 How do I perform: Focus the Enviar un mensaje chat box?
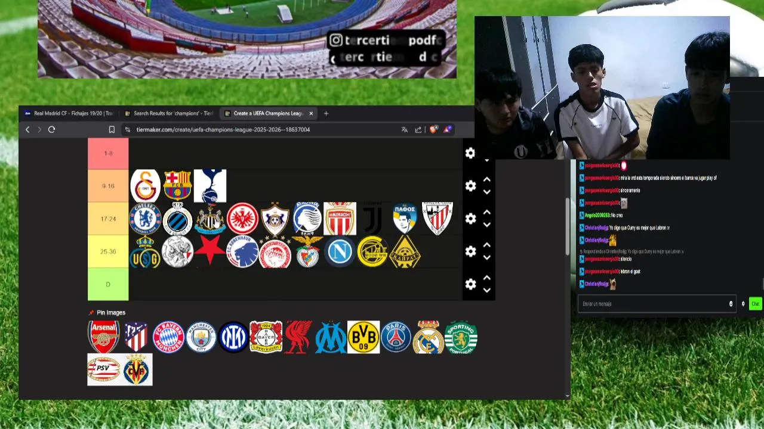point(658,304)
